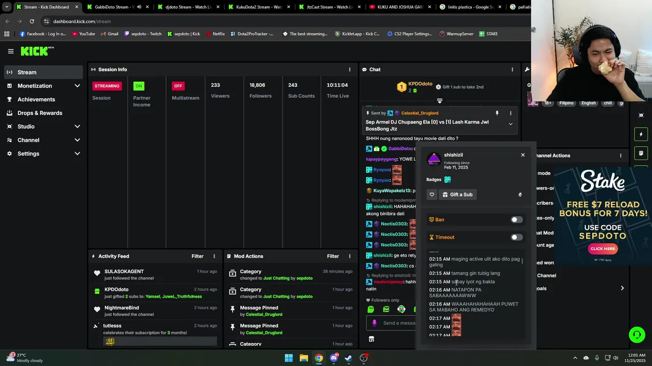Screen dimensions: 652x366
Task: Click GabbiDoto username in chat
Action: 400,148
